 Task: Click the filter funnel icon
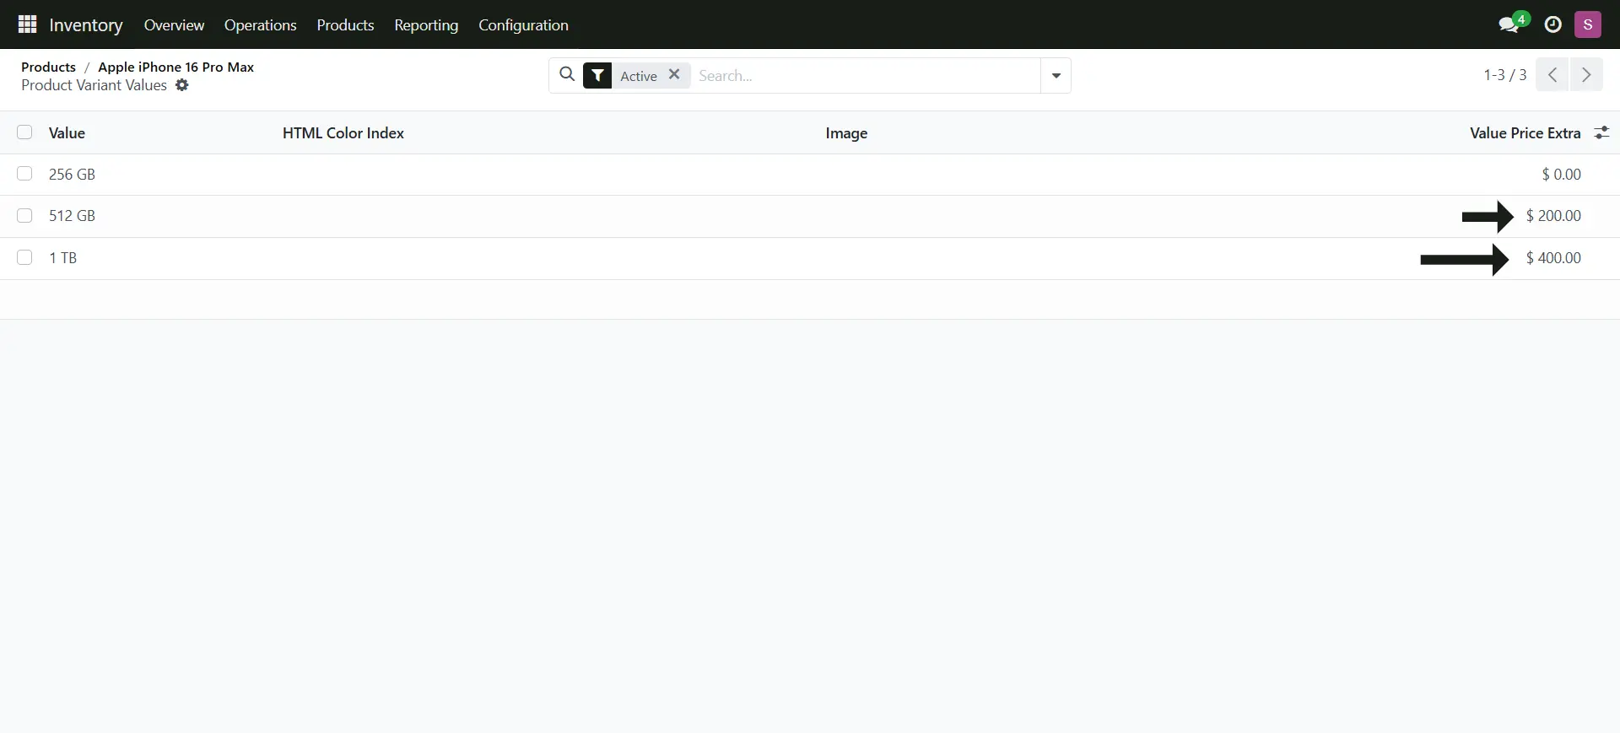tap(597, 76)
